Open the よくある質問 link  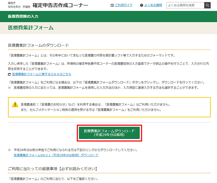click(153, 5)
